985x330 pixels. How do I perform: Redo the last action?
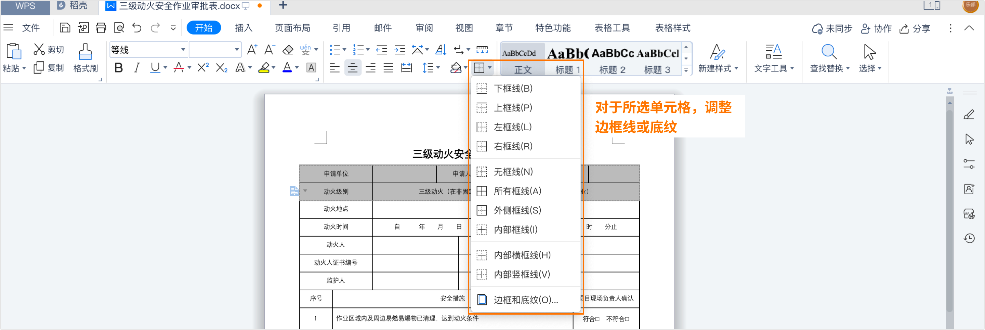pyautogui.click(x=155, y=28)
